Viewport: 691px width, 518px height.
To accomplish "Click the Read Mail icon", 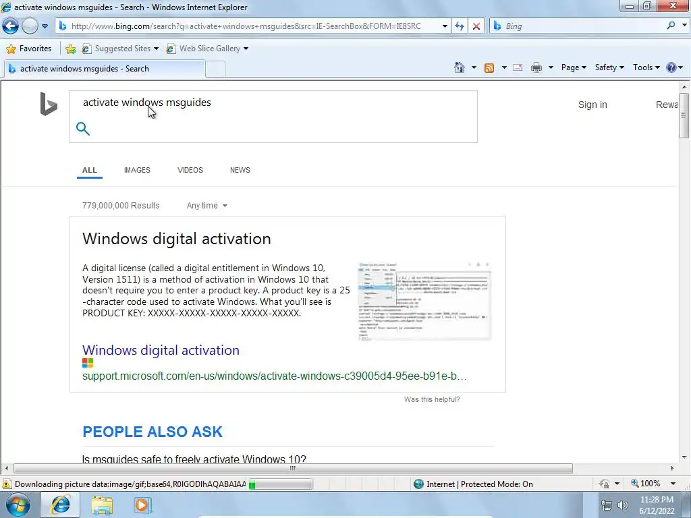I will (x=518, y=67).
